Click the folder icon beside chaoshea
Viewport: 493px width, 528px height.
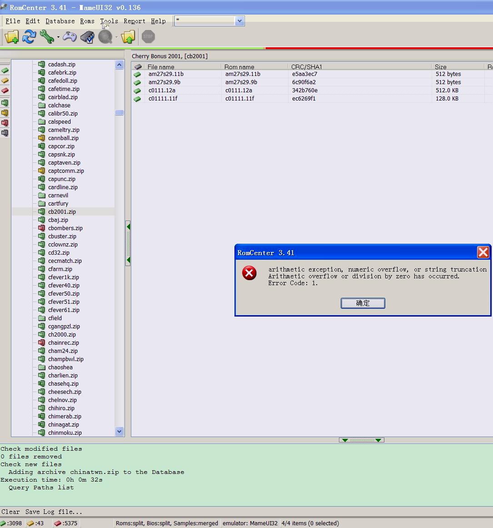tap(42, 367)
